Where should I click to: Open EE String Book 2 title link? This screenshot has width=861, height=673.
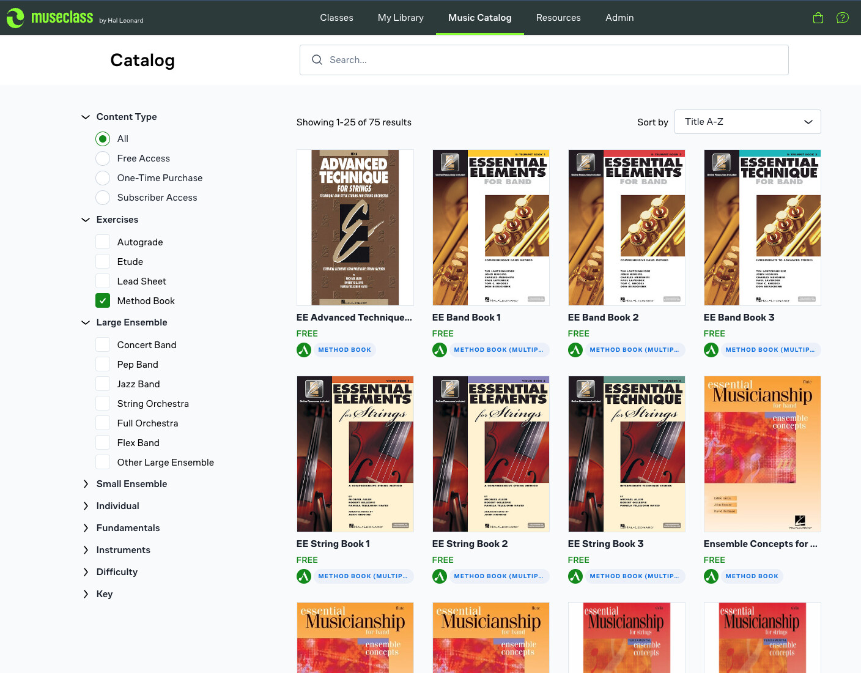pyautogui.click(x=470, y=544)
